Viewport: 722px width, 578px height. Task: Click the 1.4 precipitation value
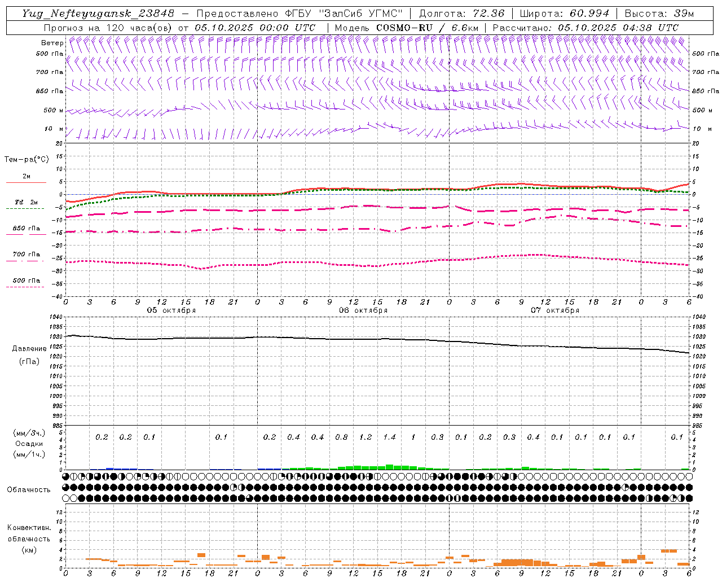389,437
